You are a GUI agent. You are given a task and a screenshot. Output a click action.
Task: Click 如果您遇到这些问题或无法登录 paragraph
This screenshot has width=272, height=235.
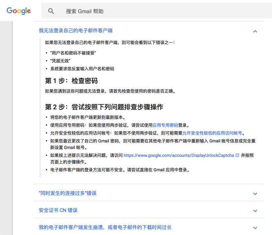(111, 91)
